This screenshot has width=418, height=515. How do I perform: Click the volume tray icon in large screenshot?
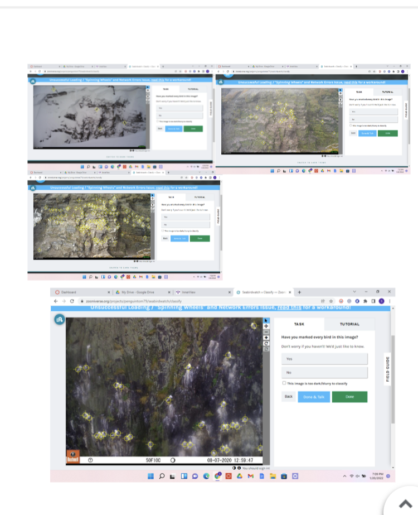[357, 476]
